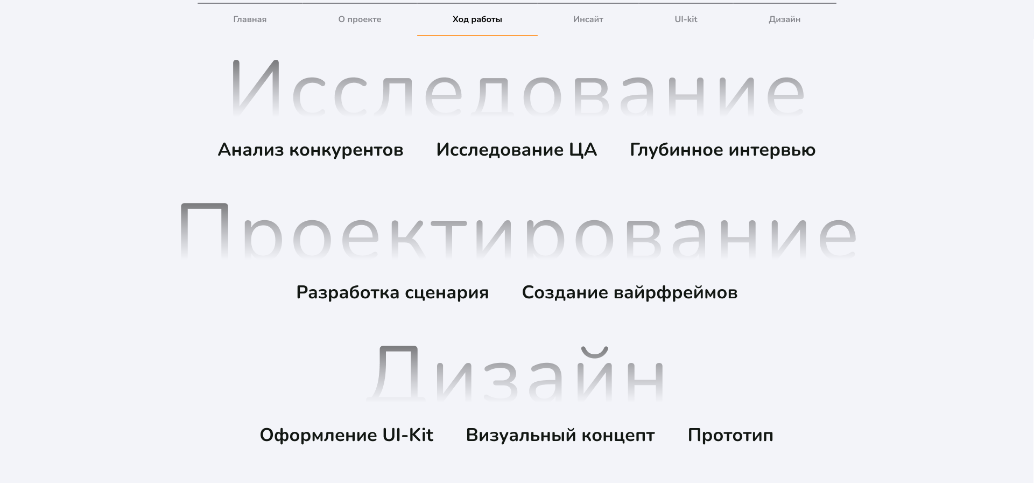Image resolution: width=1034 pixels, height=483 pixels.
Task: Click the Анализ конкурентов link
Action: [311, 150]
